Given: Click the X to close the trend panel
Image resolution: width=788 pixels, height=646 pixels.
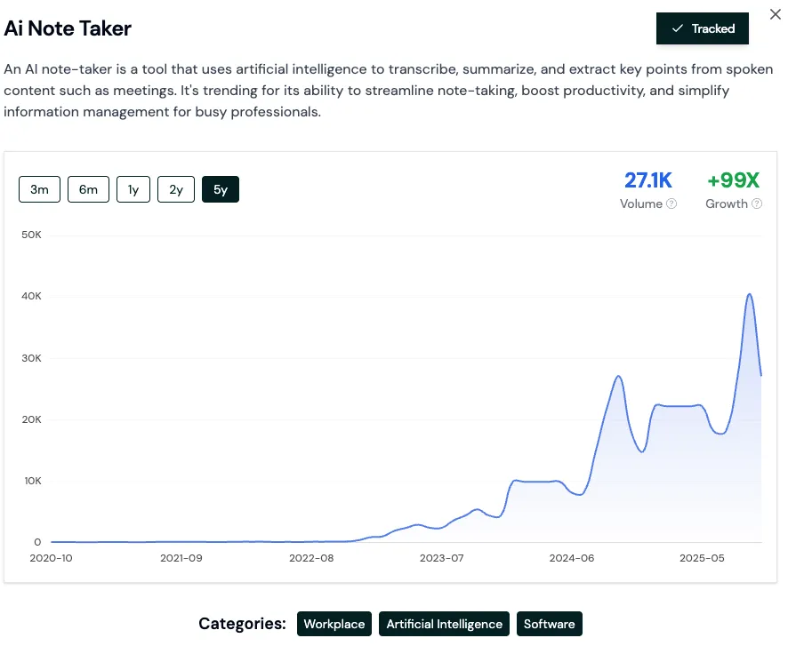Looking at the screenshot, I should point(775,14).
